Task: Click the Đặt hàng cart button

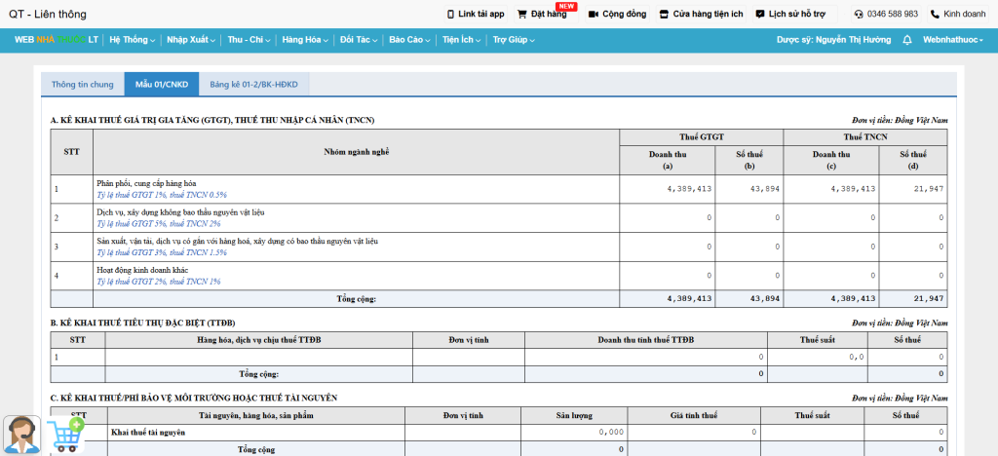Action: pyautogui.click(x=542, y=15)
